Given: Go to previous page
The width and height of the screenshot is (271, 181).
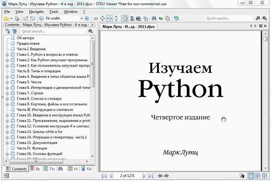Looking at the screenshot, I should [x=111, y=176].
